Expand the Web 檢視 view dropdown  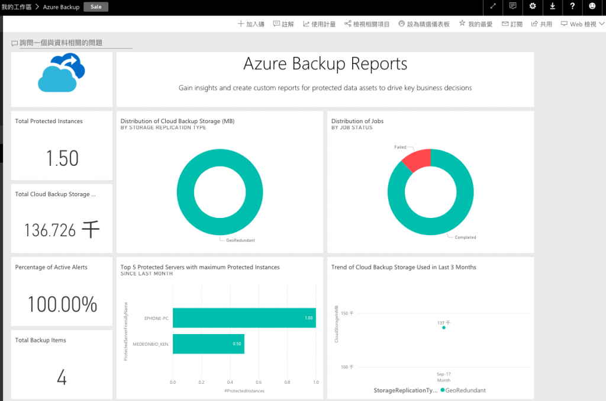point(582,24)
